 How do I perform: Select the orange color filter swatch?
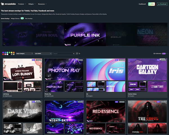click(14, 52)
